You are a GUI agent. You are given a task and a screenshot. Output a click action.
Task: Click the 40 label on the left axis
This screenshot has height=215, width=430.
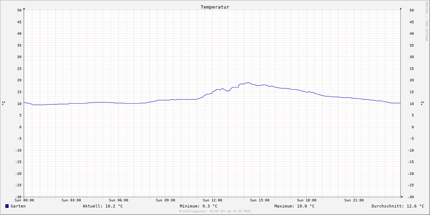pyautogui.click(x=19, y=34)
